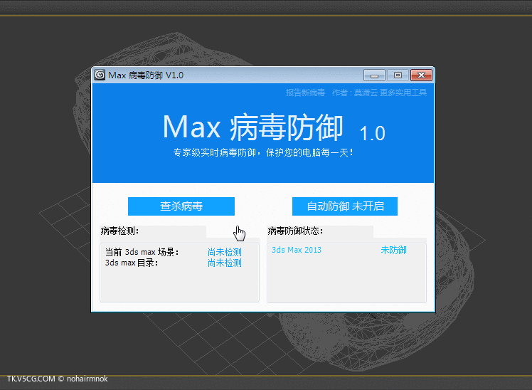This screenshot has width=532, height=390.
Task: Click the window title Max 病毒防御 V1.0
Action: (x=146, y=75)
